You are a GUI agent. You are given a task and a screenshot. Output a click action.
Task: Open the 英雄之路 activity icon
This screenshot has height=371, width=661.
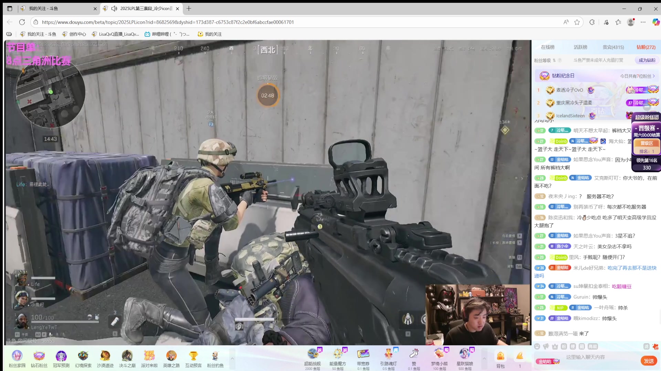171,358
